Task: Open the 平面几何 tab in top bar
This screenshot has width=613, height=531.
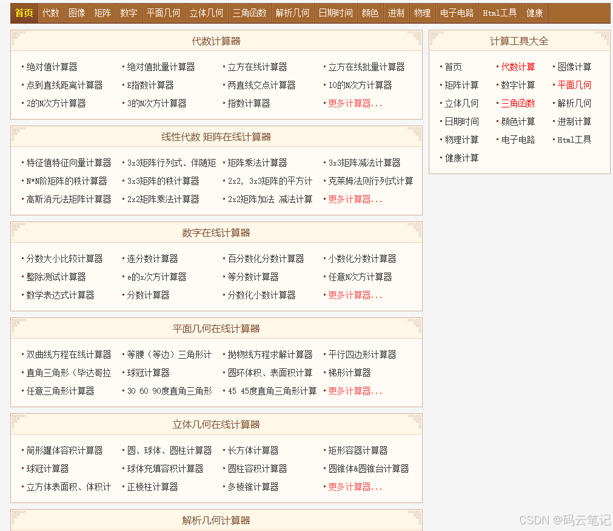Action: click(x=164, y=13)
